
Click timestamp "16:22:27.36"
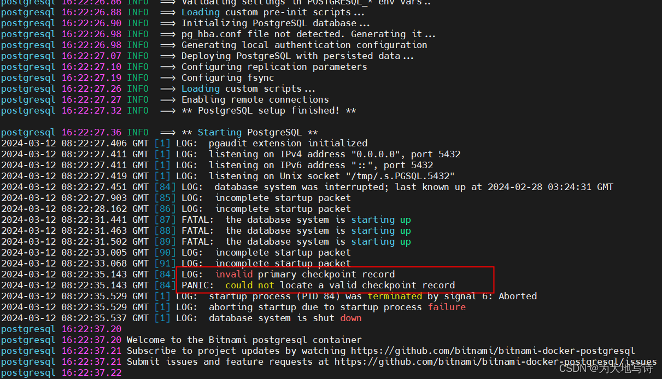91,132
